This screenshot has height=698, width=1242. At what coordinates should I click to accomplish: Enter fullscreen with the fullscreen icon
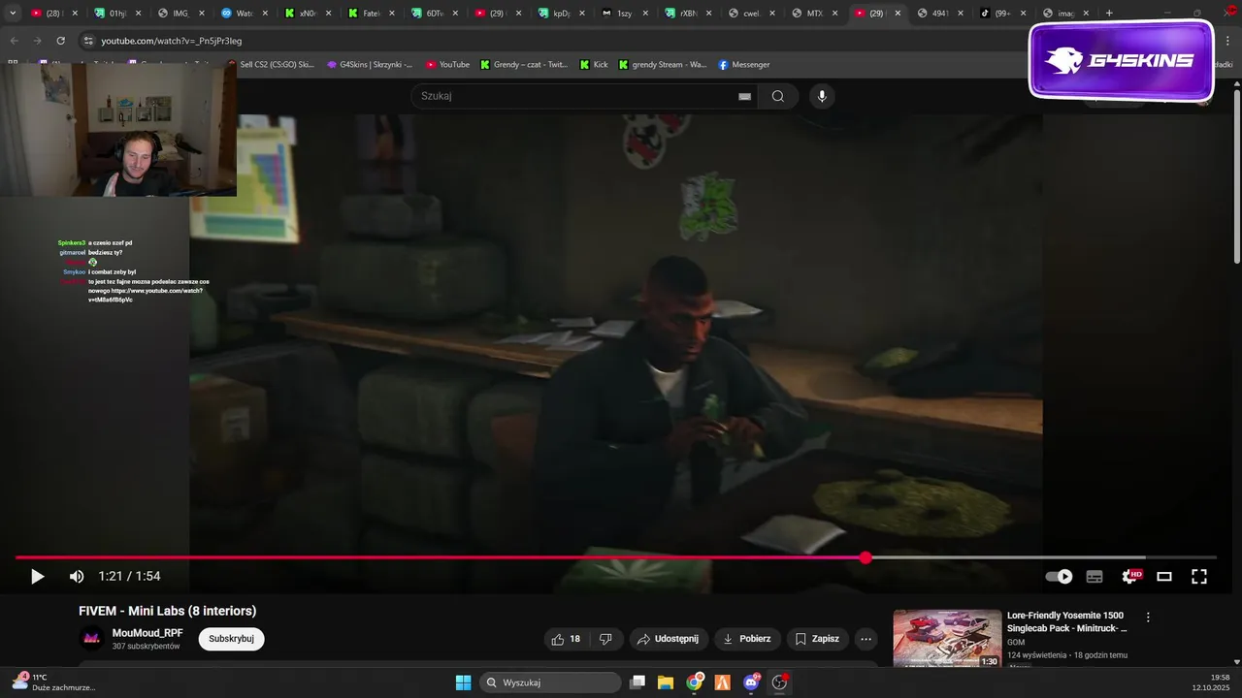pyautogui.click(x=1199, y=577)
